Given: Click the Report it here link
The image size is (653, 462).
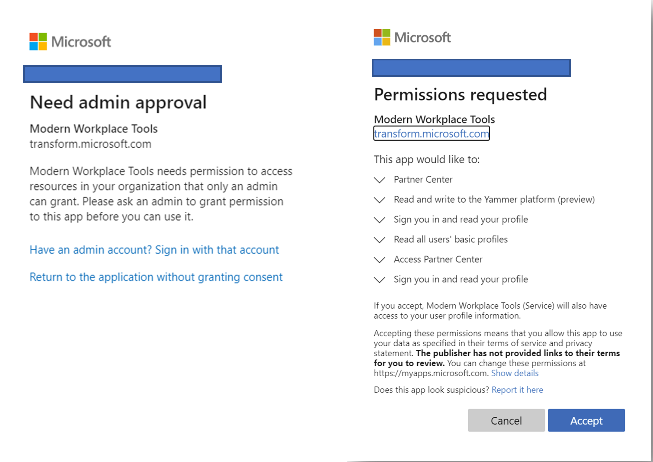Looking at the screenshot, I should pos(517,390).
